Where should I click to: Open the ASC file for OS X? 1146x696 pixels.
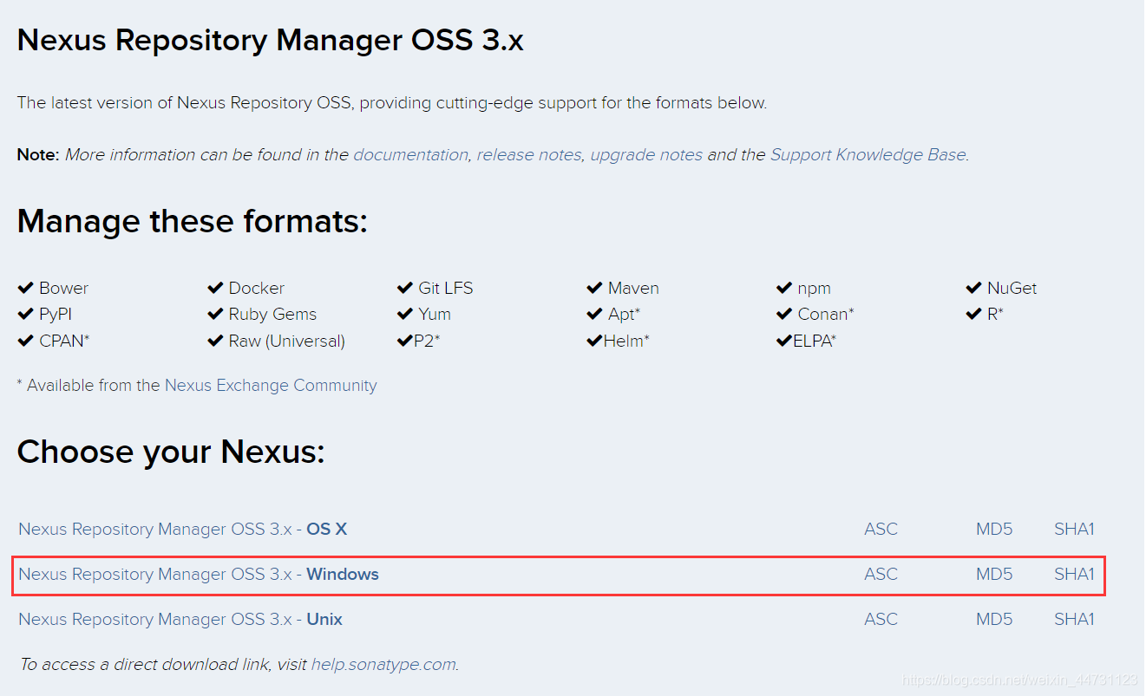click(x=881, y=529)
